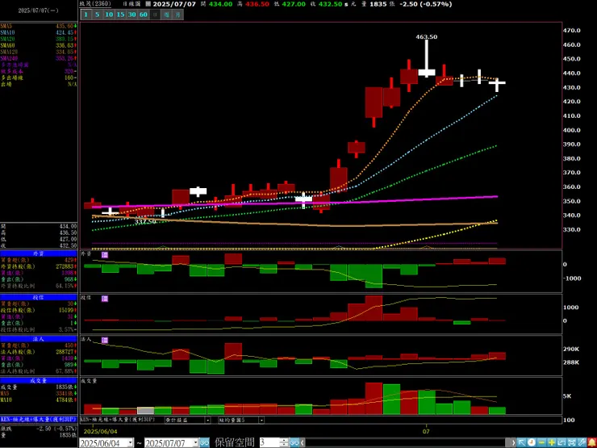The image size is (597, 448).
Task: Switch to the 15-minute timeframe
Action: 120,15
